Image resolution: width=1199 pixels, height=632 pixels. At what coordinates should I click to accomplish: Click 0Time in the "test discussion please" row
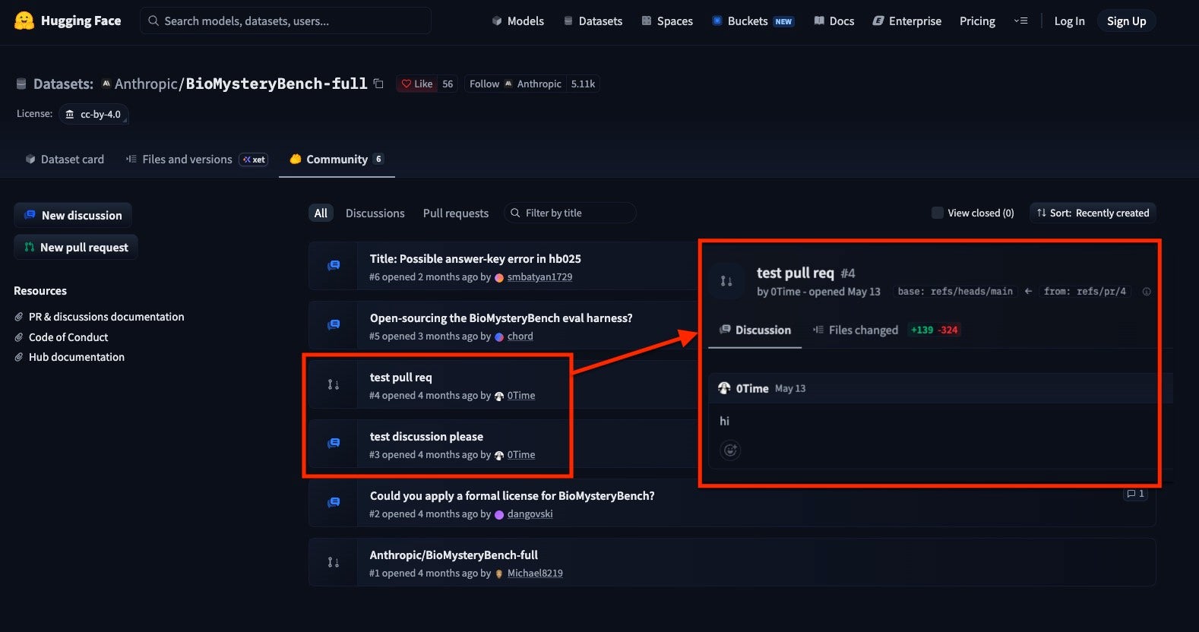click(521, 455)
